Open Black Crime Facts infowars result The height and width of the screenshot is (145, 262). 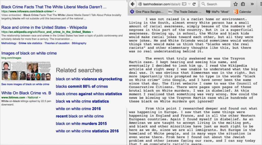coord(54,7)
